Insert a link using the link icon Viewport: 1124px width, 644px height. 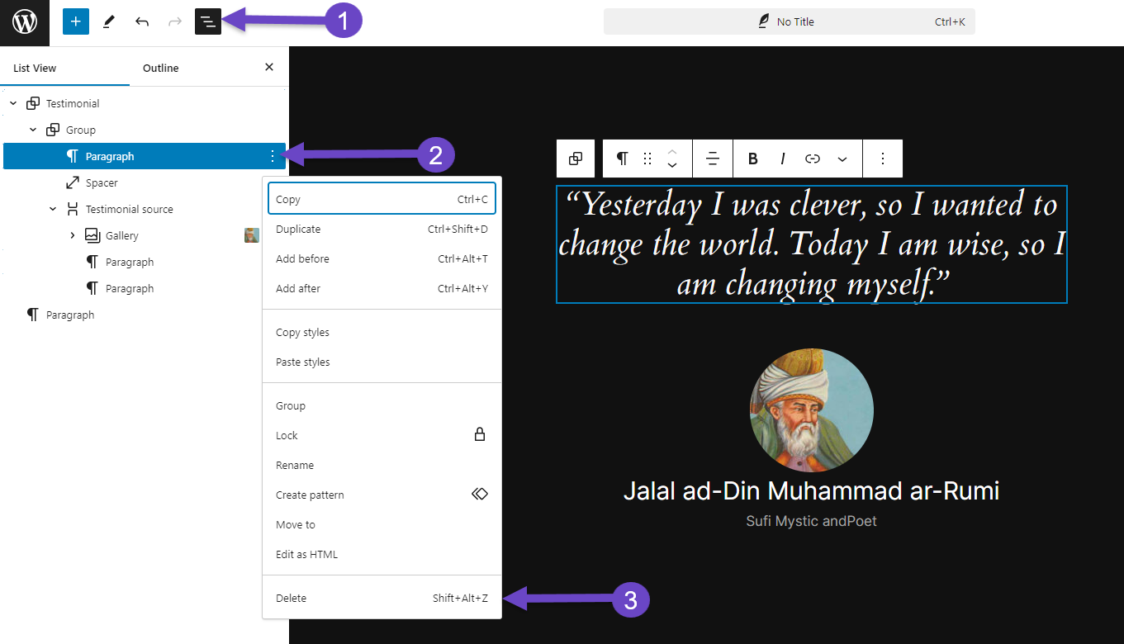click(x=813, y=159)
